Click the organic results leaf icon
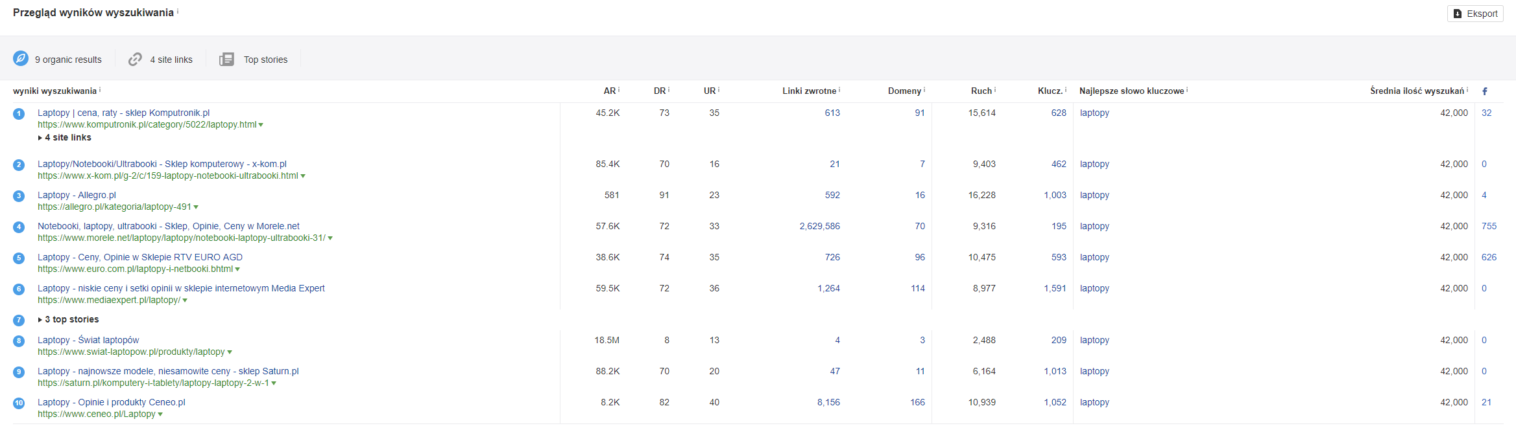This screenshot has height=428, width=1516. (x=21, y=59)
